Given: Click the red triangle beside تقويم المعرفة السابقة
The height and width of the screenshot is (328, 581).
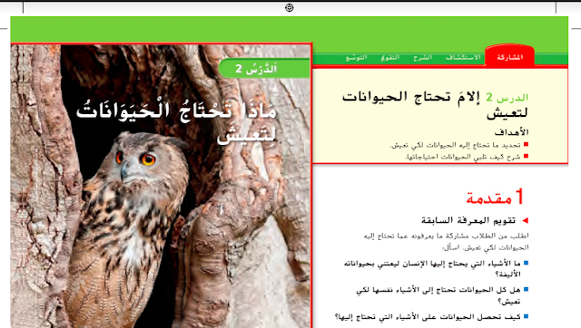Looking at the screenshot, I should click(x=525, y=220).
